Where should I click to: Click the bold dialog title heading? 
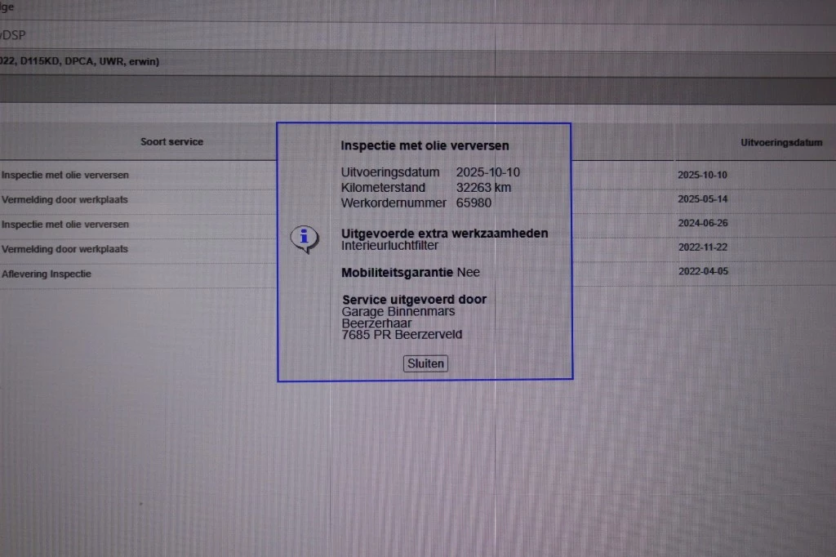(425, 146)
